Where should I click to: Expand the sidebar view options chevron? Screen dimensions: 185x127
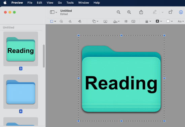click(56, 12)
